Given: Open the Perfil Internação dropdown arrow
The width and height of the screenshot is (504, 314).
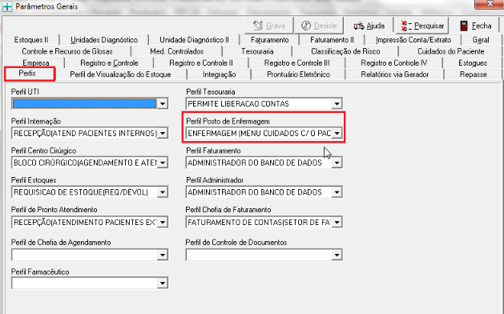Looking at the screenshot, I should tap(163, 133).
